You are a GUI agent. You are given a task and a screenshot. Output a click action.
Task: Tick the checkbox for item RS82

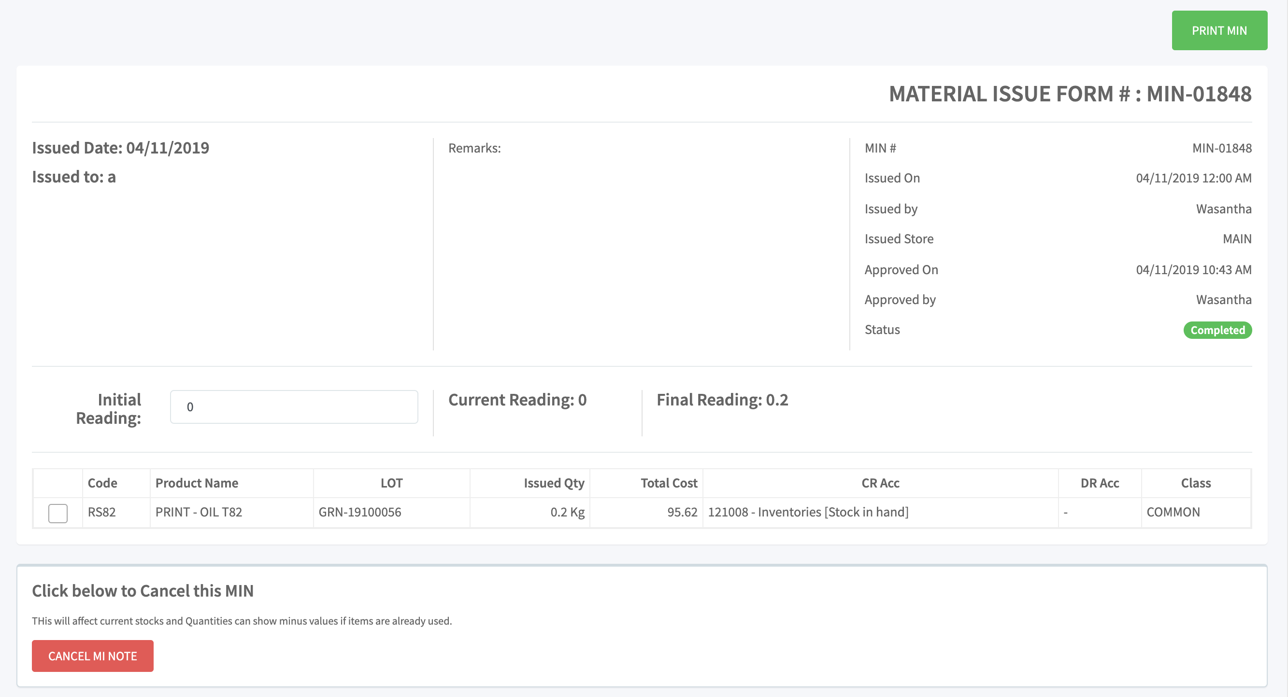tap(58, 513)
